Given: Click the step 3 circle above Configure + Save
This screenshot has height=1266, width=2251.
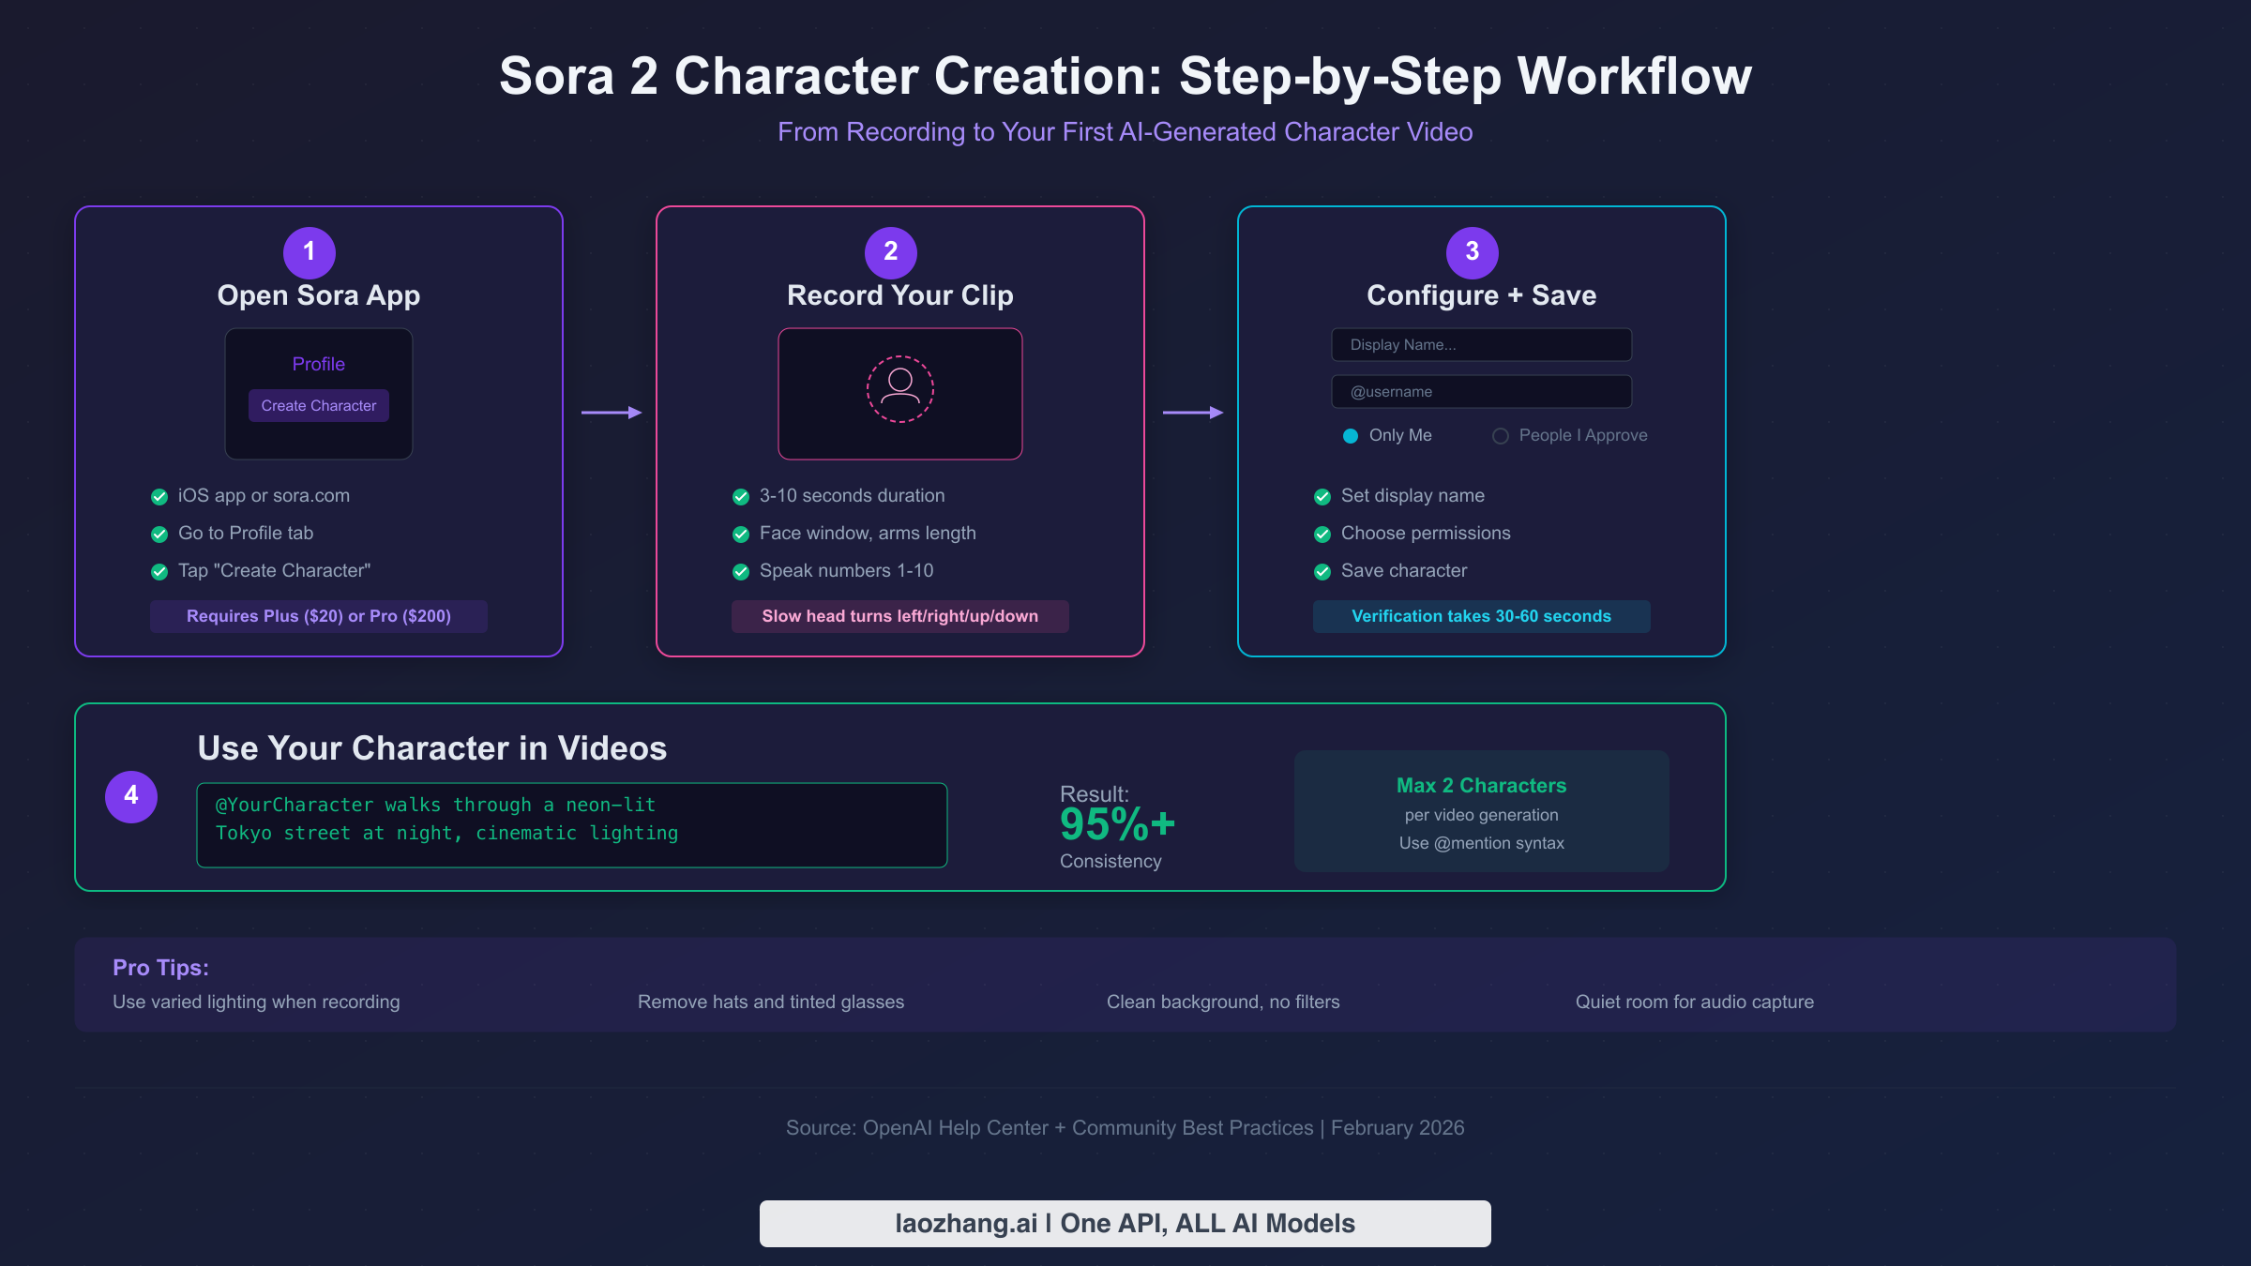Looking at the screenshot, I should [x=1471, y=251].
